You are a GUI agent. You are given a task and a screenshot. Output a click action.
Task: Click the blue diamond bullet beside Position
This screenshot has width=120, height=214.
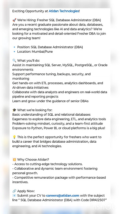pyautogui.click(x=15, y=47)
